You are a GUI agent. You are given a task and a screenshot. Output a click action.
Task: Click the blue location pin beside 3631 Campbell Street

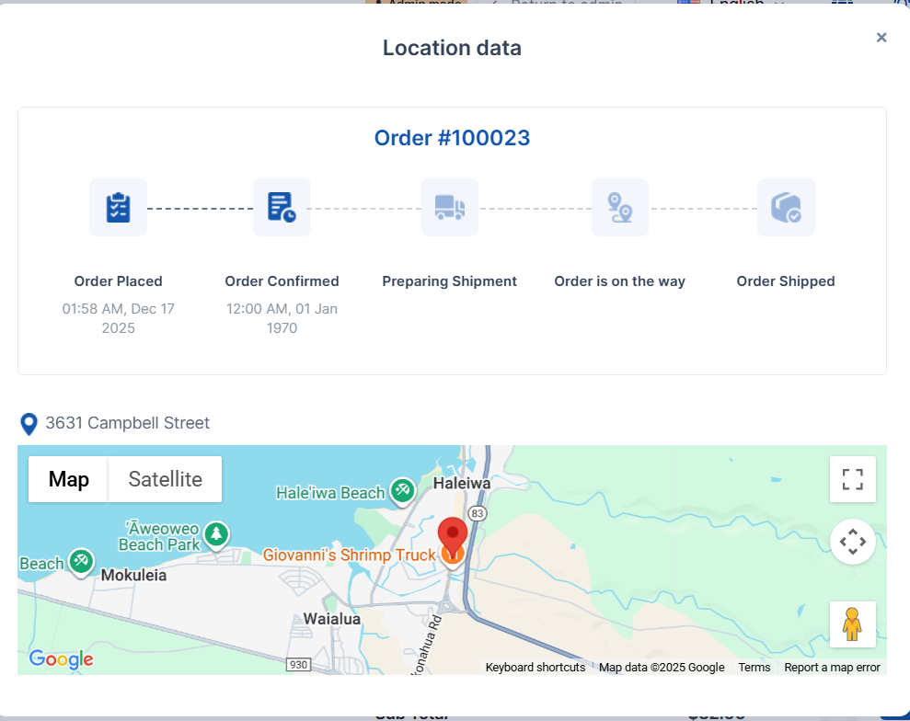(x=29, y=424)
